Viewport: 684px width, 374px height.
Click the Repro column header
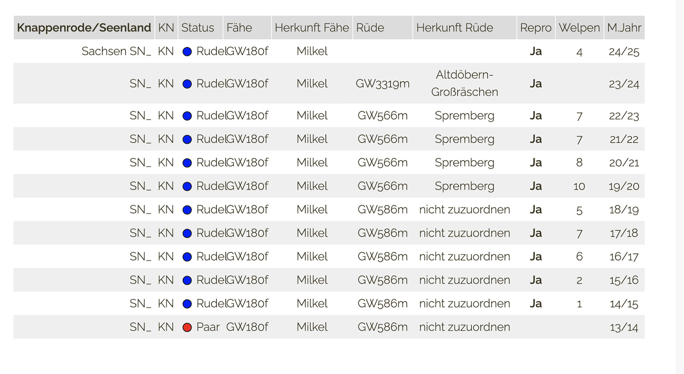coord(536,28)
